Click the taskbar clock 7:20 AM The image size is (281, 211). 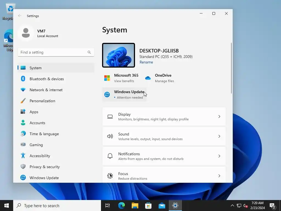(257, 206)
